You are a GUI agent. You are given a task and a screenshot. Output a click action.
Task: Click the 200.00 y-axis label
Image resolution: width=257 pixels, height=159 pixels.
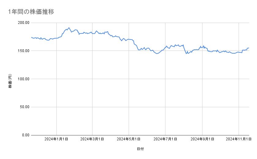coord(24,23)
